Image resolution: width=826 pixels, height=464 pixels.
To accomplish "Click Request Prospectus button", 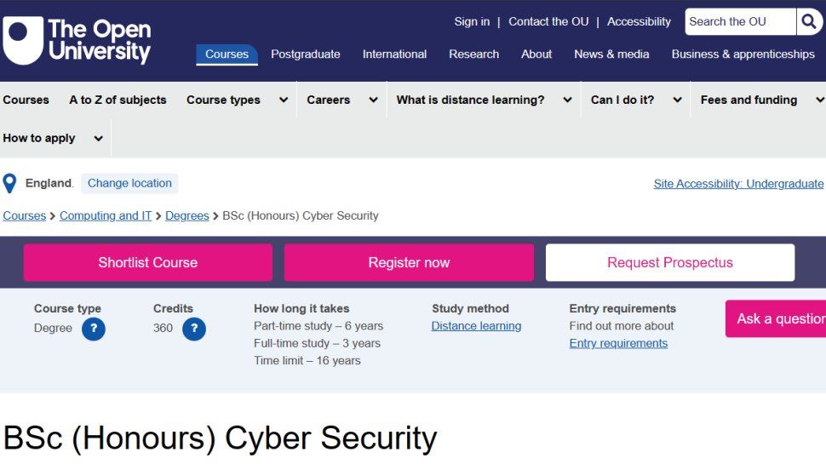I will tap(669, 262).
